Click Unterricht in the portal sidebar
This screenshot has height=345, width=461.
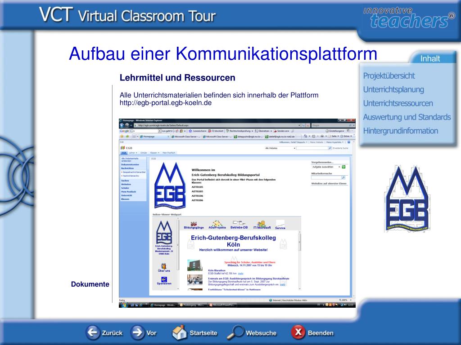click(x=127, y=195)
